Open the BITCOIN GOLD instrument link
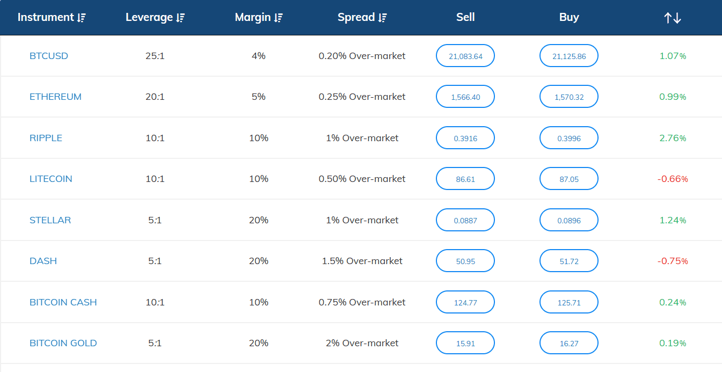 (x=63, y=343)
